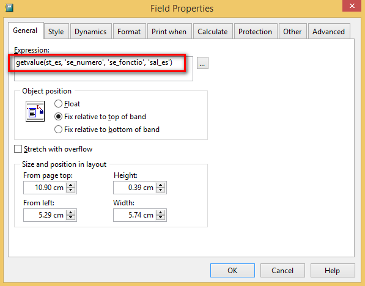Image resolution: width=365 pixels, height=286 pixels.
Task: Decrease Width spinner value
Action: click(x=161, y=218)
